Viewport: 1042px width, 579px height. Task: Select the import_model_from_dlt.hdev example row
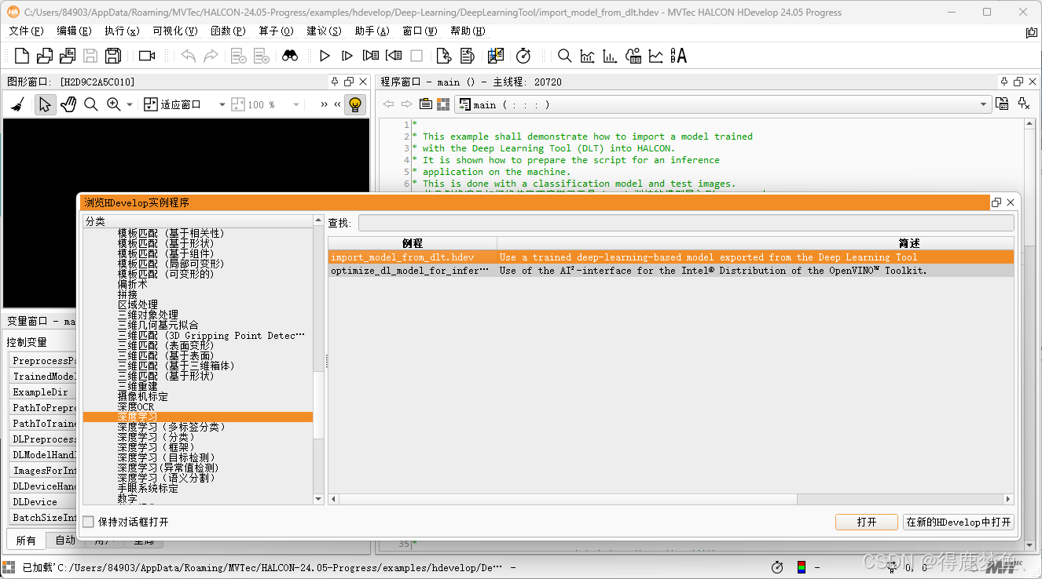[671, 257]
